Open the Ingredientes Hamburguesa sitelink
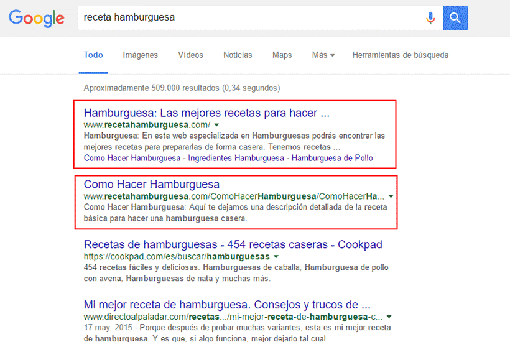510x342 pixels. click(x=236, y=158)
